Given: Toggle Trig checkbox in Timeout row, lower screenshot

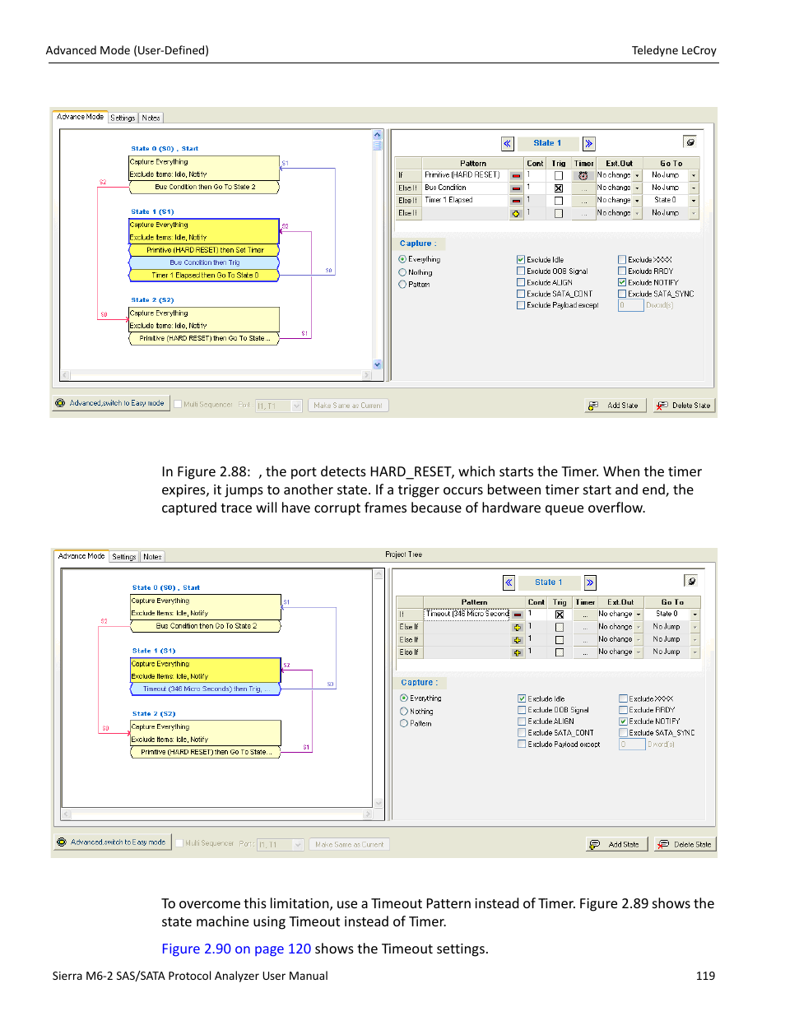Looking at the screenshot, I should [x=560, y=615].
